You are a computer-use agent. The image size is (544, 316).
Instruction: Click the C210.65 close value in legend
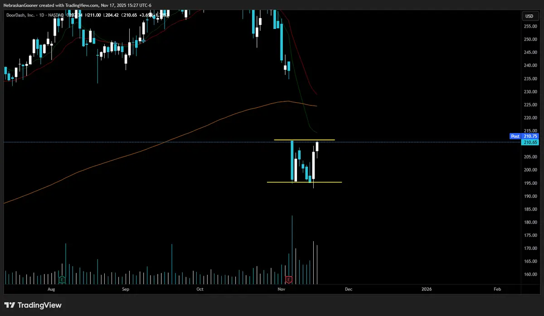tap(129, 15)
